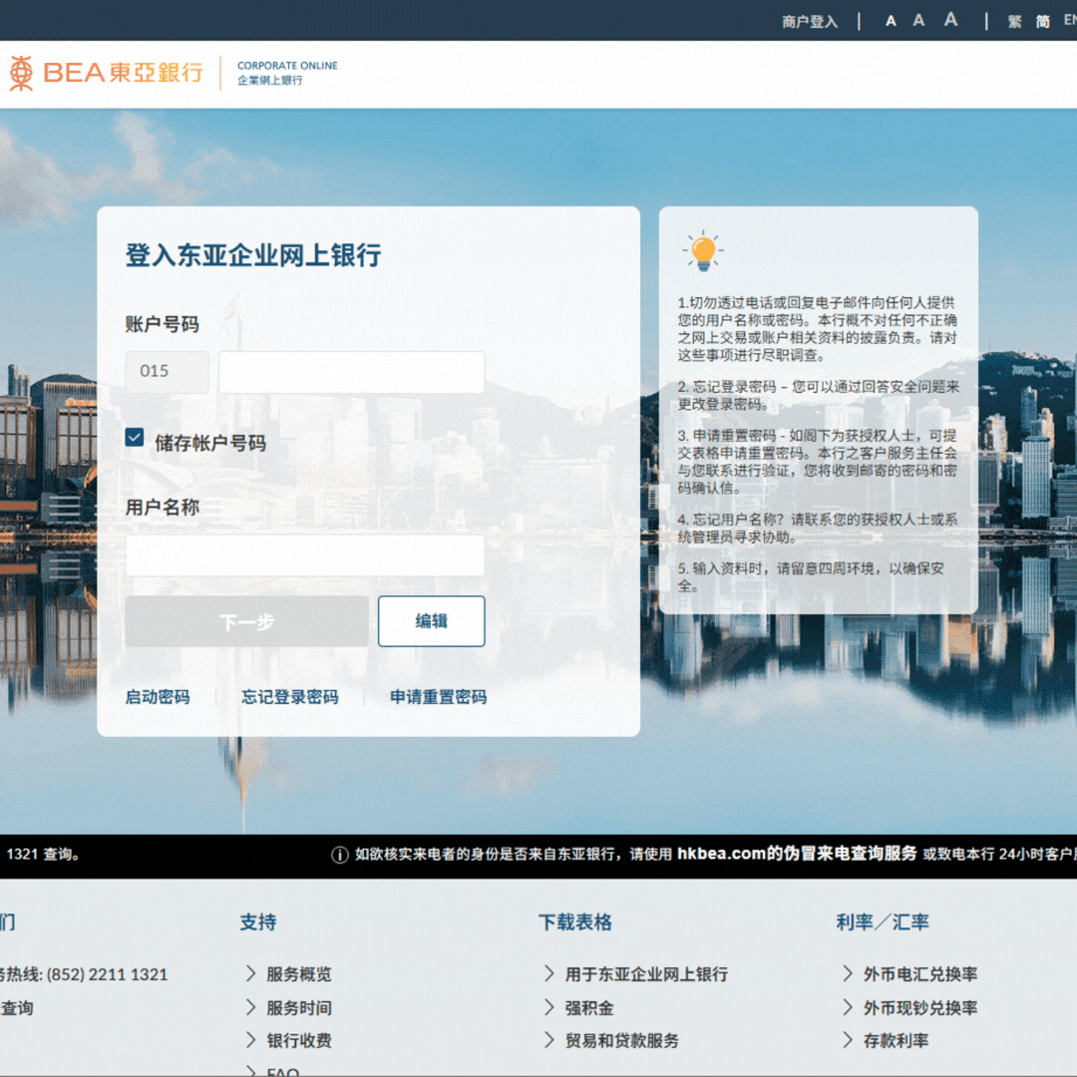This screenshot has width=1077, height=1077.
Task: Open the 强积金 footer link
Action: point(589,1007)
